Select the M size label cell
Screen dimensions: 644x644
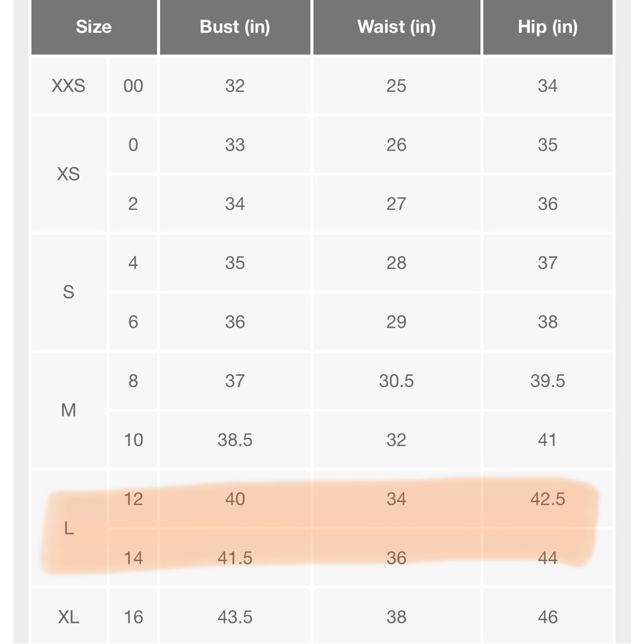click(x=69, y=410)
